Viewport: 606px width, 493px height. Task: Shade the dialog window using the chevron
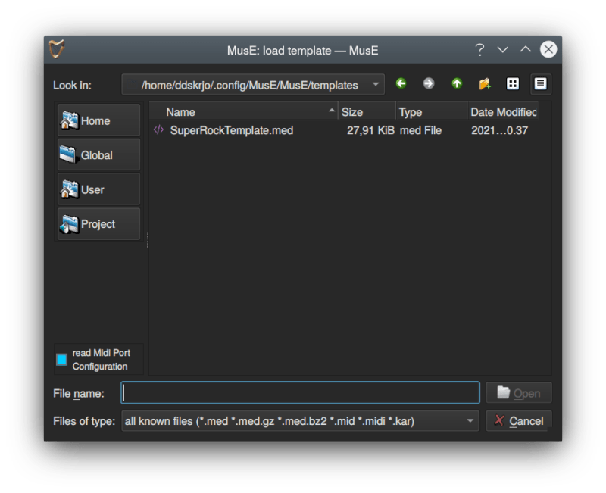502,49
